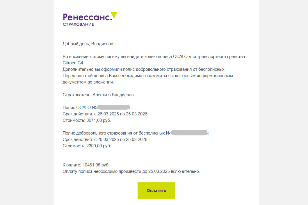Click the cost line 2390,00 руб.

point(87,146)
